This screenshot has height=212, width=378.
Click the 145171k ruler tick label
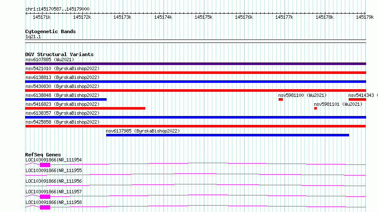(x=42, y=17)
